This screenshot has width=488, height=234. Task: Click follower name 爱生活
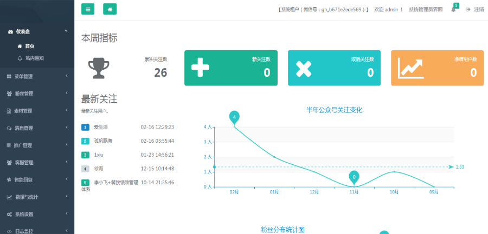pyautogui.click(x=101, y=127)
